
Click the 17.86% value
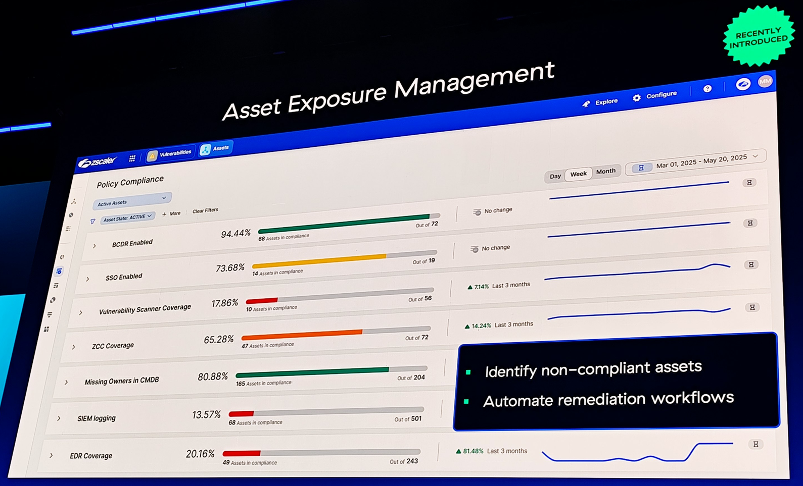pyautogui.click(x=224, y=303)
